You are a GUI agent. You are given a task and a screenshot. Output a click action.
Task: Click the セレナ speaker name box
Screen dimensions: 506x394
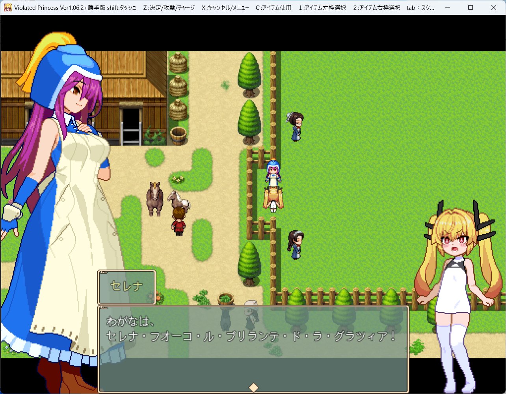pos(126,287)
